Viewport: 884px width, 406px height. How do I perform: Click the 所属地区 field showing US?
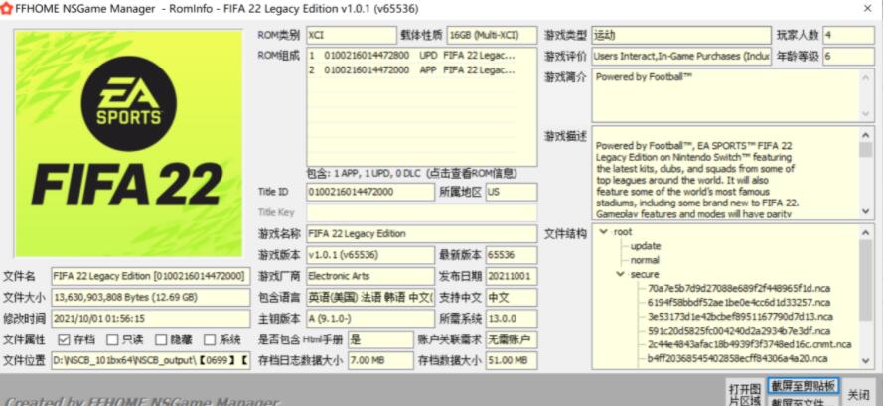(512, 192)
